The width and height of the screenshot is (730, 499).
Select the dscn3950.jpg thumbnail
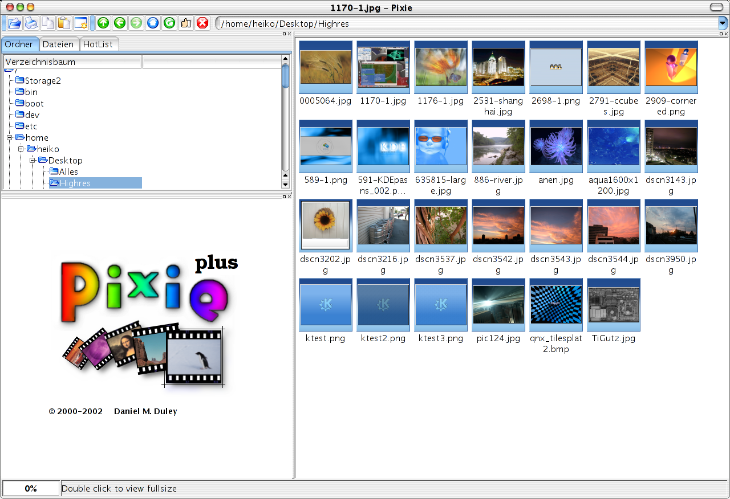point(671,226)
